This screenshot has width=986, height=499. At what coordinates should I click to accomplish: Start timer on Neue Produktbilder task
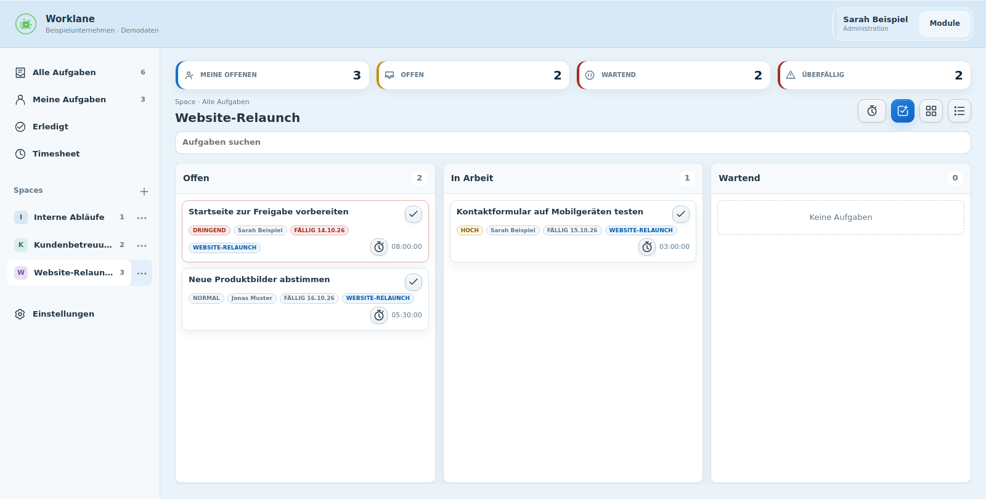tap(379, 315)
